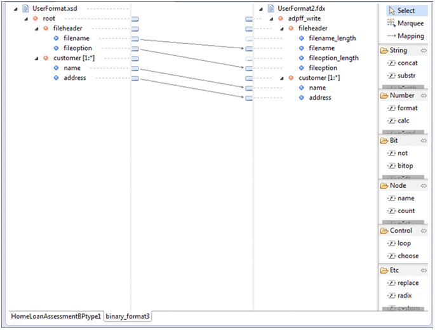The width and height of the screenshot is (435, 330).
Task: Pin the Control drawer open
Action: (x=424, y=231)
